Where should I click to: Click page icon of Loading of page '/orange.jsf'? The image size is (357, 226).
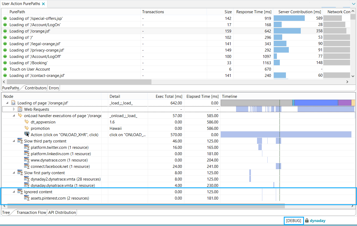13,103
